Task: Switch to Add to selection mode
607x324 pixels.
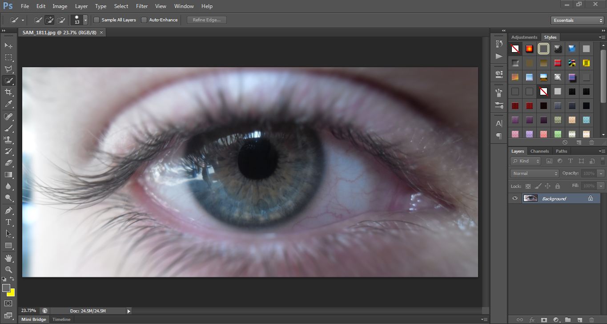Action: pyautogui.click(x=49, y=20)
